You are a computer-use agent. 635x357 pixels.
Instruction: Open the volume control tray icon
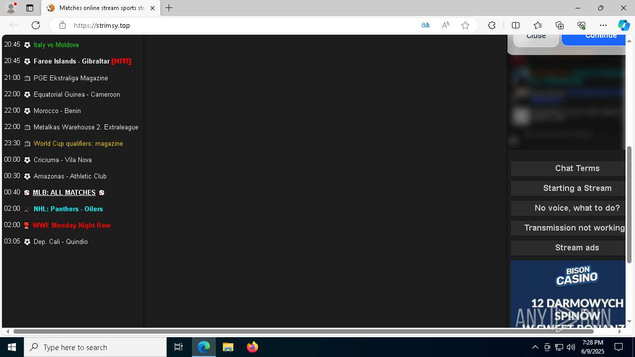[571, 347]
